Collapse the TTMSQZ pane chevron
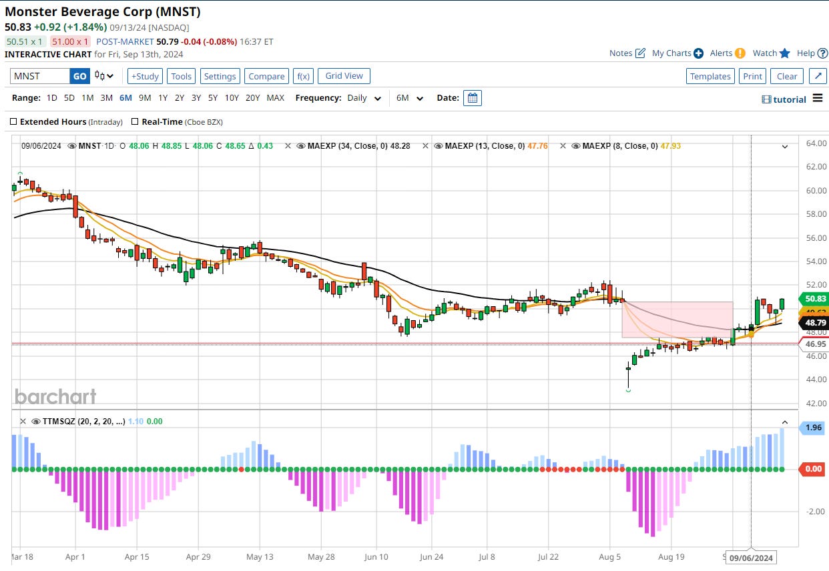This screenshot has width=829, height=571. point(785,422)
